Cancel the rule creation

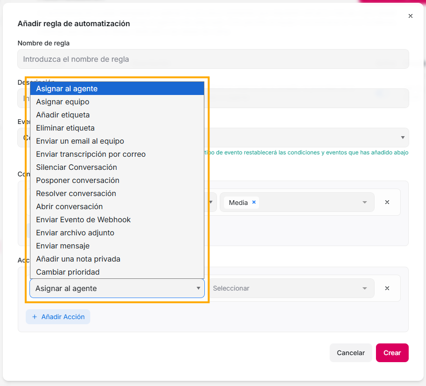pyautogui.click(x=351, y=353)
